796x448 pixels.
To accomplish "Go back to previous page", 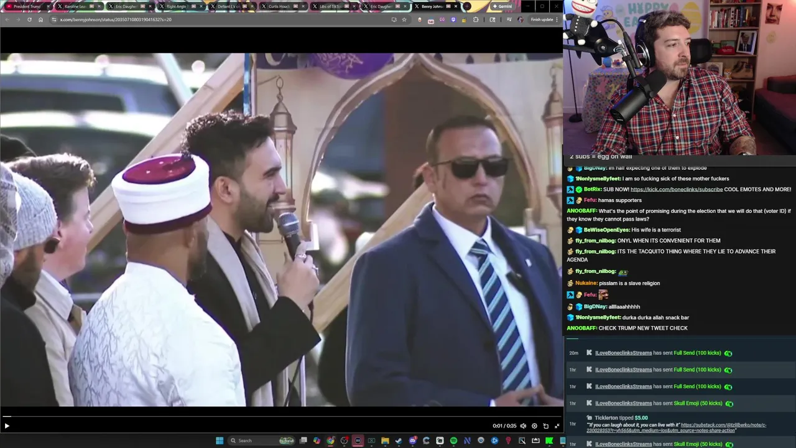I will pyautogui.click(x=7, y=19).
